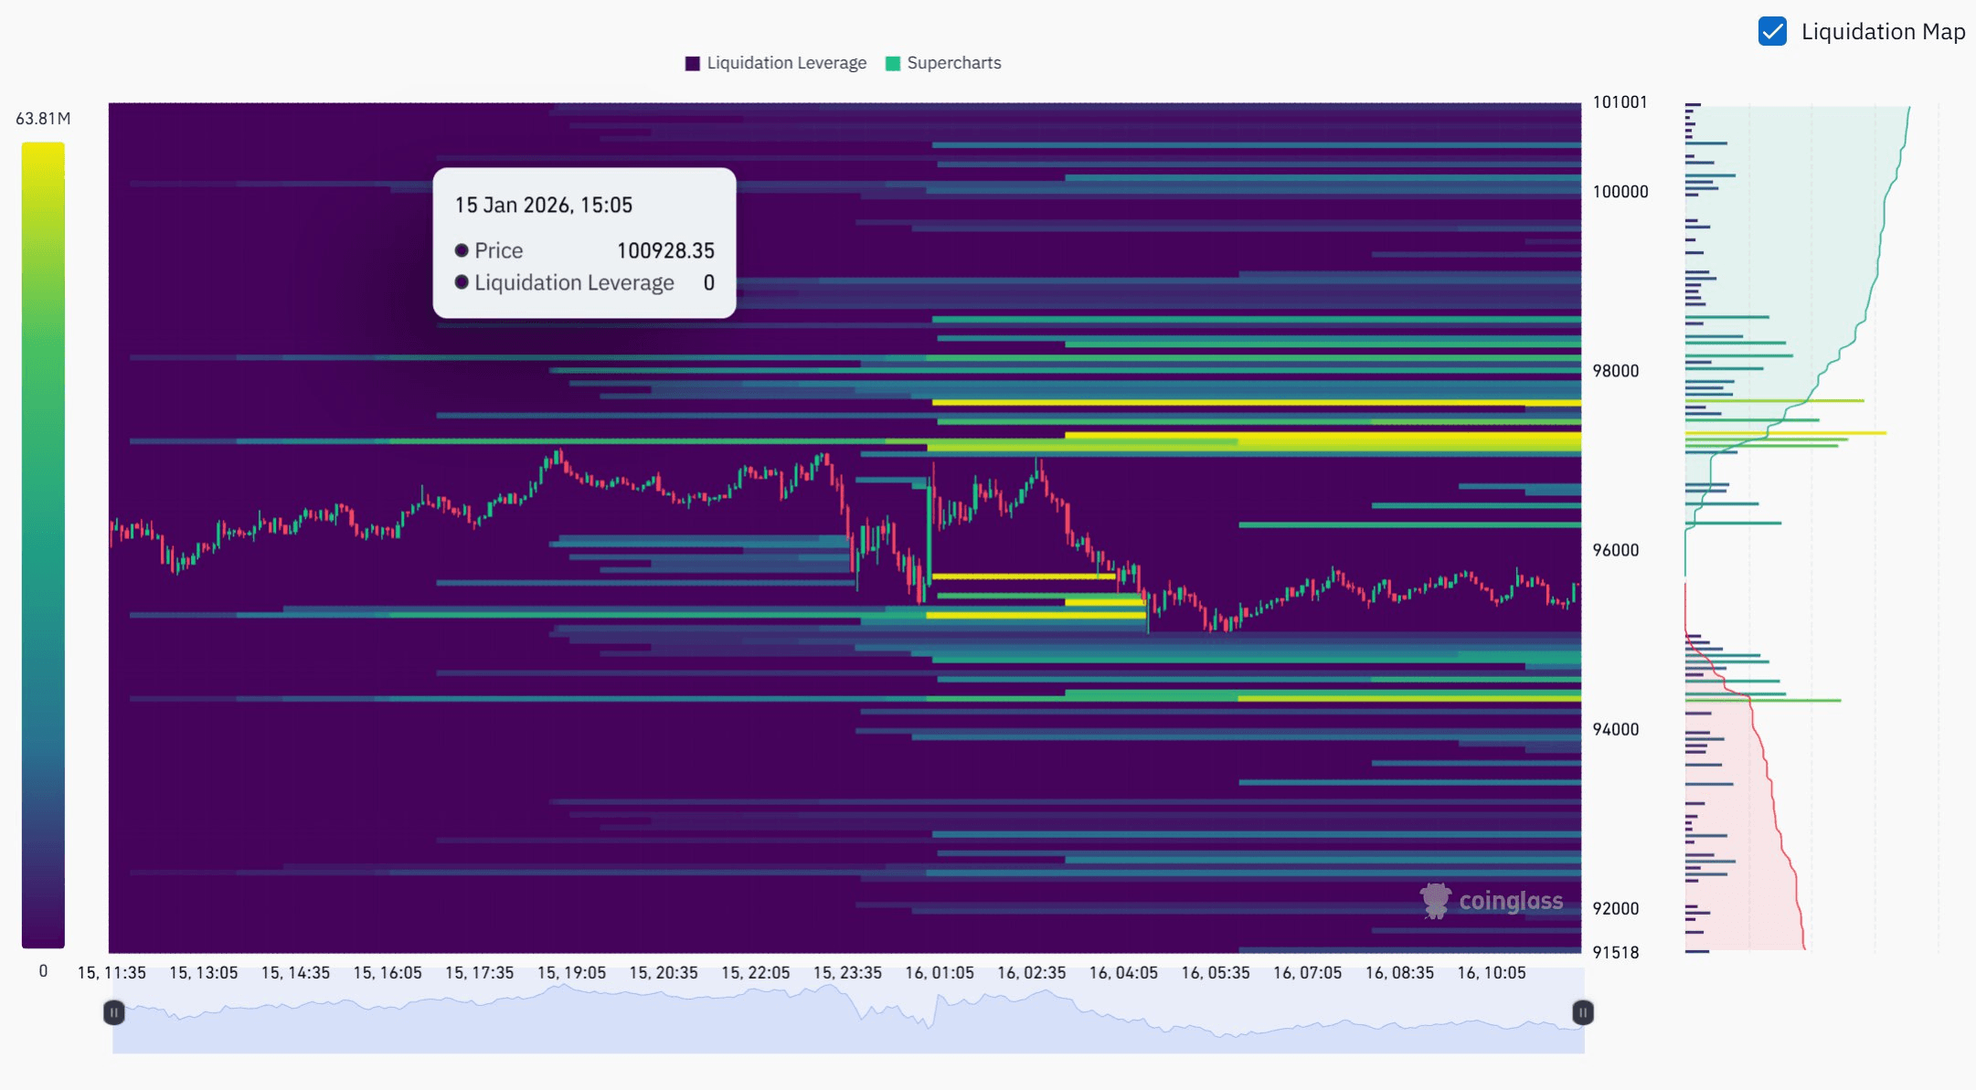
Task: Click the tooltip Price dot marker
Action: (462, 250)
